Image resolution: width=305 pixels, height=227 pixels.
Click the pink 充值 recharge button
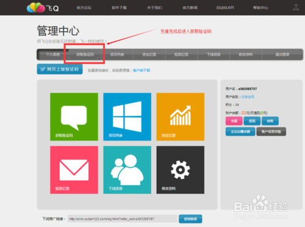click(234, 121)
